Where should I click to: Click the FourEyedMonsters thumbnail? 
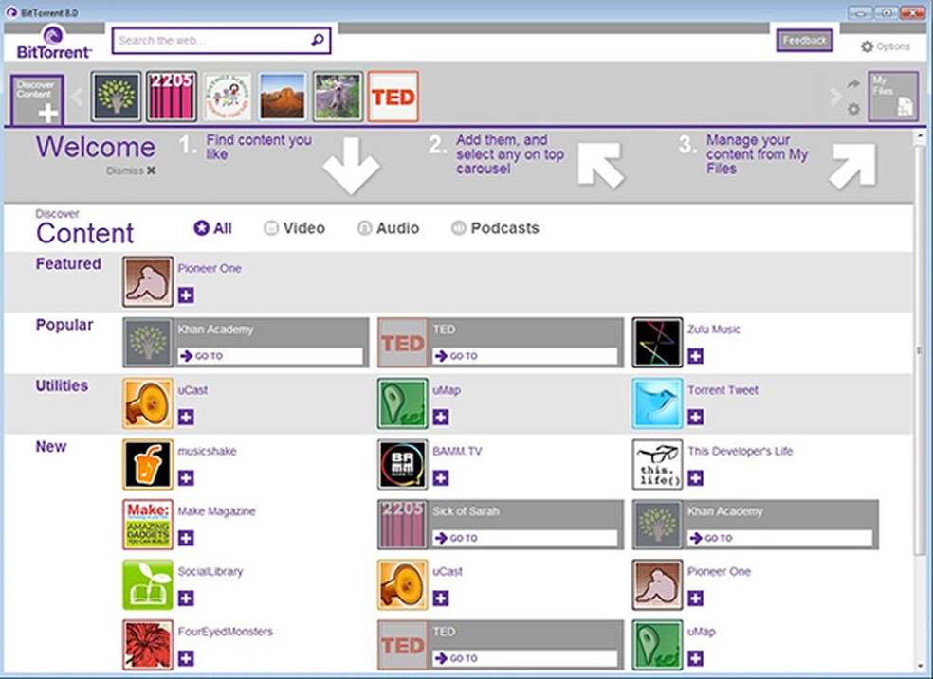click(148, 645)
